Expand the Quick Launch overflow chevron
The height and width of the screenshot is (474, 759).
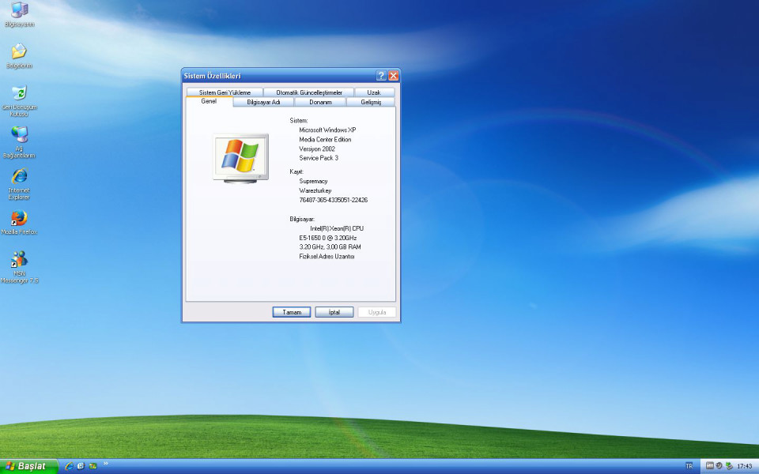(105, 464)
